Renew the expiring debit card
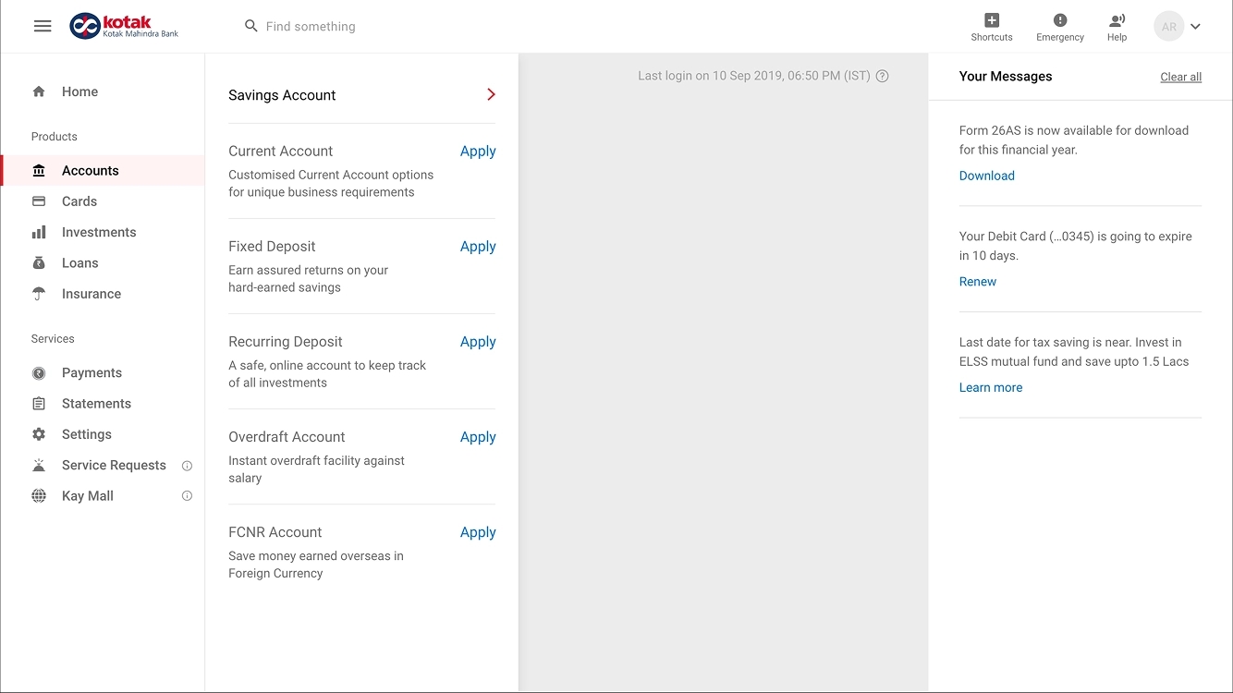Image resolution: width=1233 pixels, height=693 pixels. pos(977,282)
